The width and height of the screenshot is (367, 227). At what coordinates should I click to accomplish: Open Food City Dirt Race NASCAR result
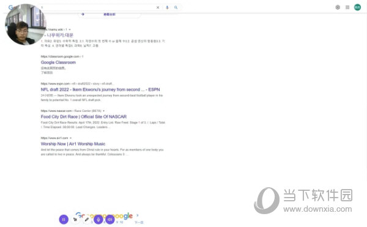pyautogui.click(x=84, y=116)
